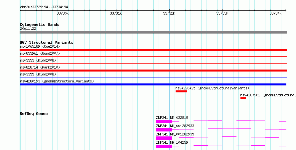Click the intron line of NM_001282935
296x150 pixels.
[229, 137]
